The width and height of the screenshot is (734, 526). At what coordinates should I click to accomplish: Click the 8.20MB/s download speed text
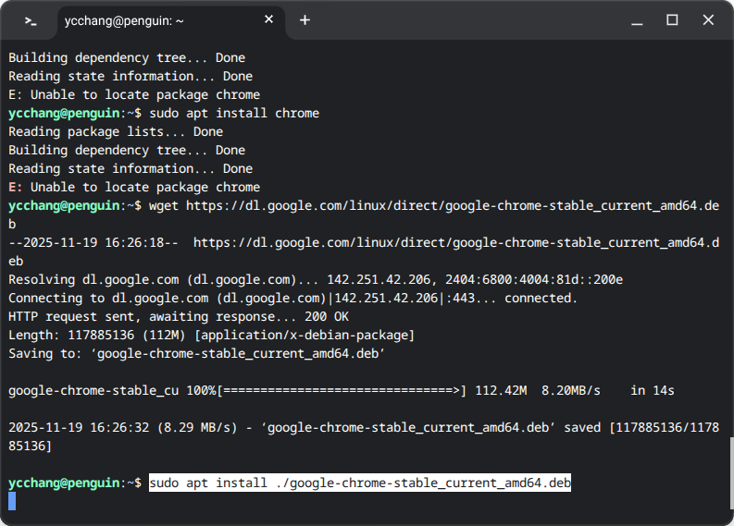(567, 390)
